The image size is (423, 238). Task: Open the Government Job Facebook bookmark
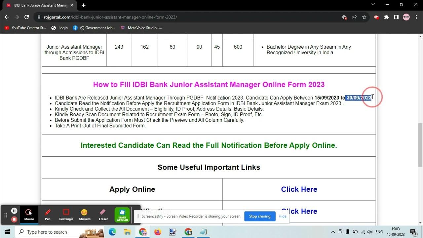pos(94,28)
